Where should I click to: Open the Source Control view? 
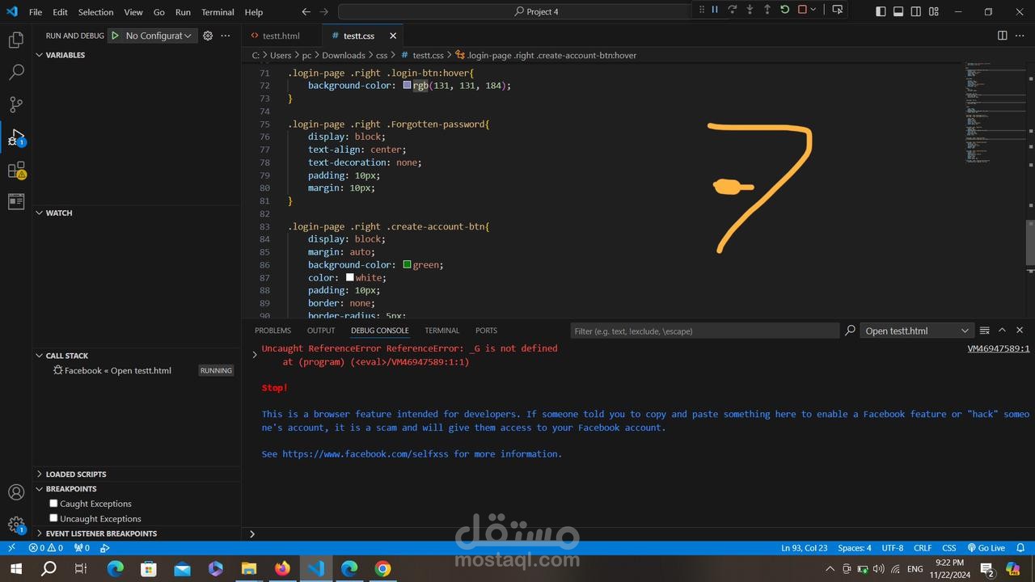(16, 104)
